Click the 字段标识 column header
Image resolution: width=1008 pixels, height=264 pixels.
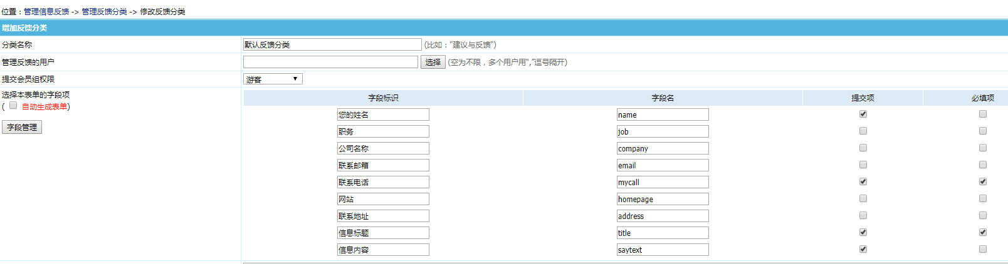[383, 98]
